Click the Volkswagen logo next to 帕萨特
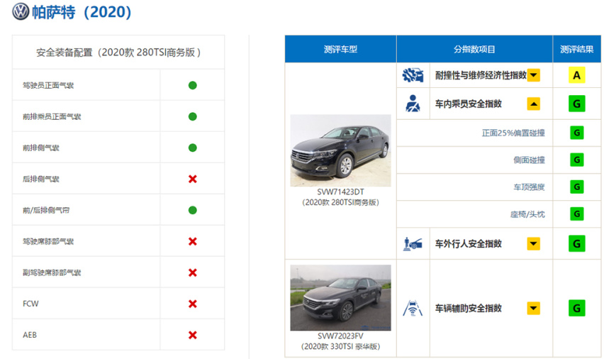Image resolution: width=604 pixels, height=359 pixels. [21, 11]
